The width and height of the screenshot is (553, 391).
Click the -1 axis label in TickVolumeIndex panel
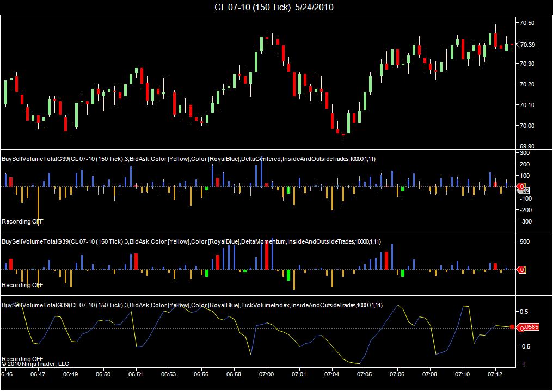click(521, 364)
